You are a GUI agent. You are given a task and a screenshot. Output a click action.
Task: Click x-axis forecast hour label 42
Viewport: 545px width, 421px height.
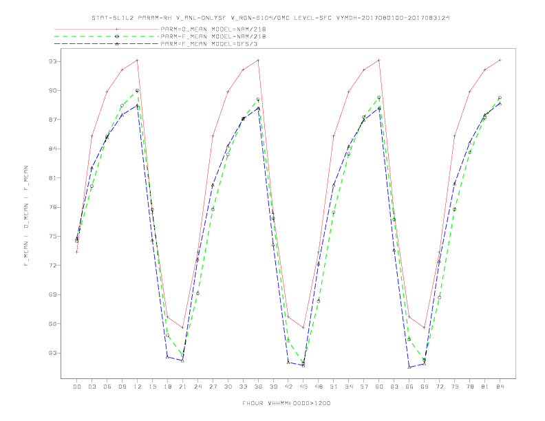[288, 387]
